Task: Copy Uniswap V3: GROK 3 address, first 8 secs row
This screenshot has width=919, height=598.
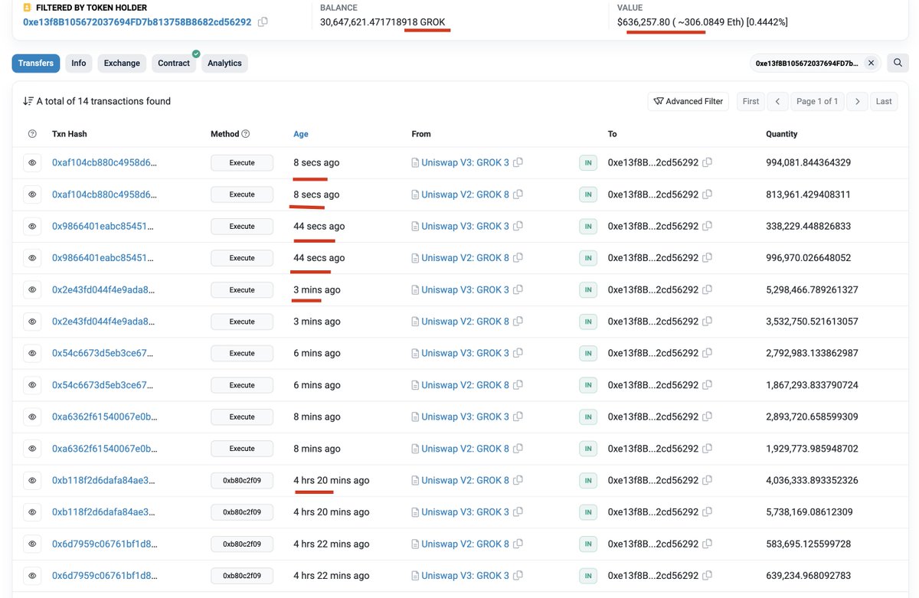Action: 518,162
